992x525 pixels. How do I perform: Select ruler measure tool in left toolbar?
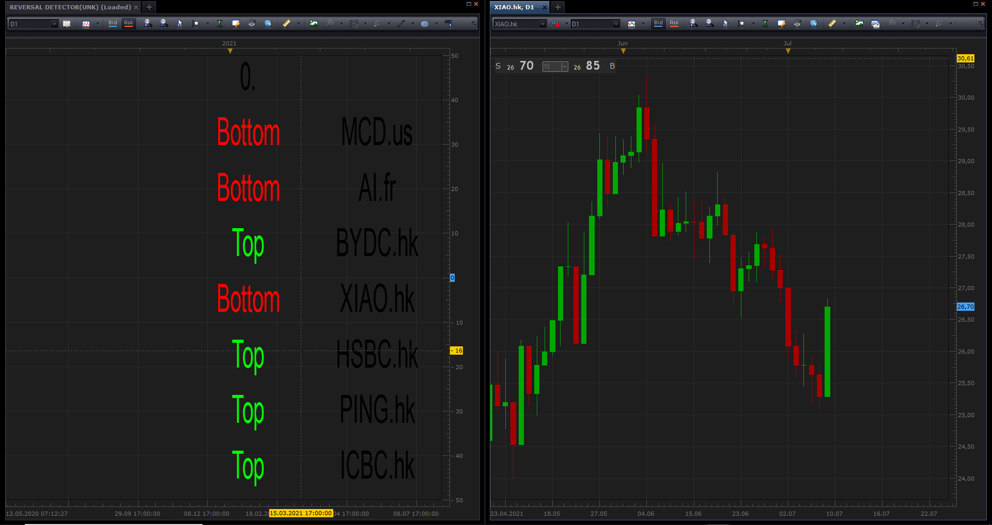click(287, 23)
